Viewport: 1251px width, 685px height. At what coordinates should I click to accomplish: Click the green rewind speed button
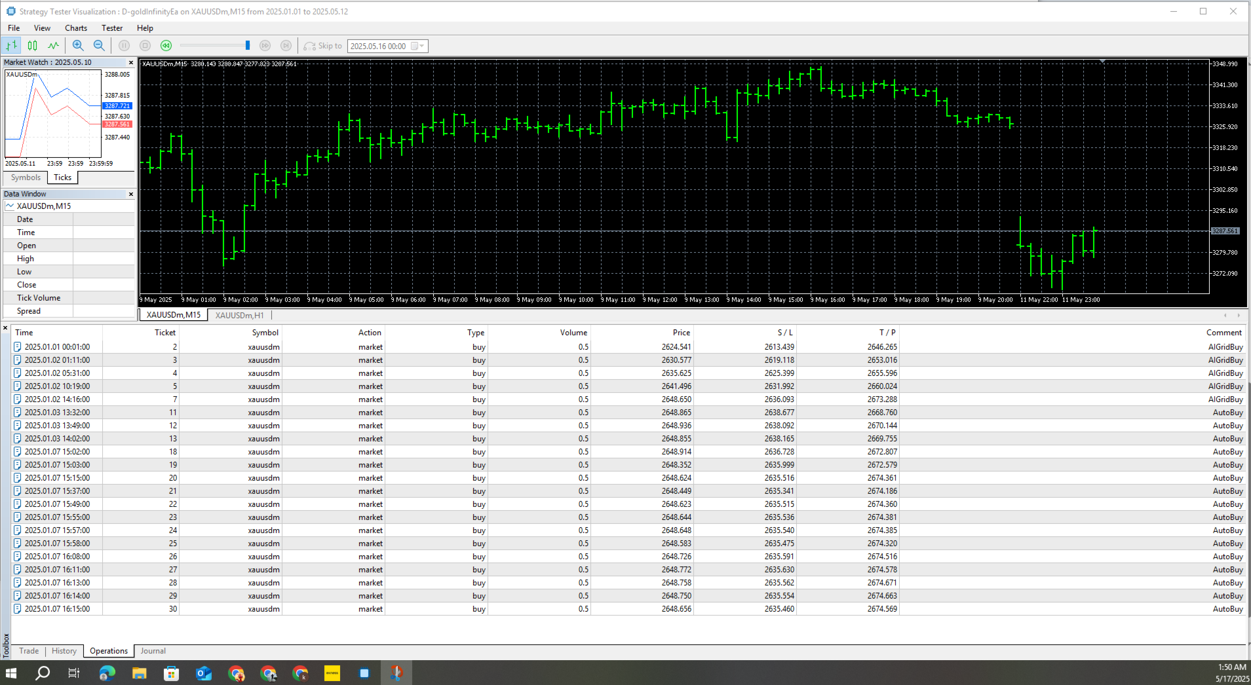click(x=166, y=46)
